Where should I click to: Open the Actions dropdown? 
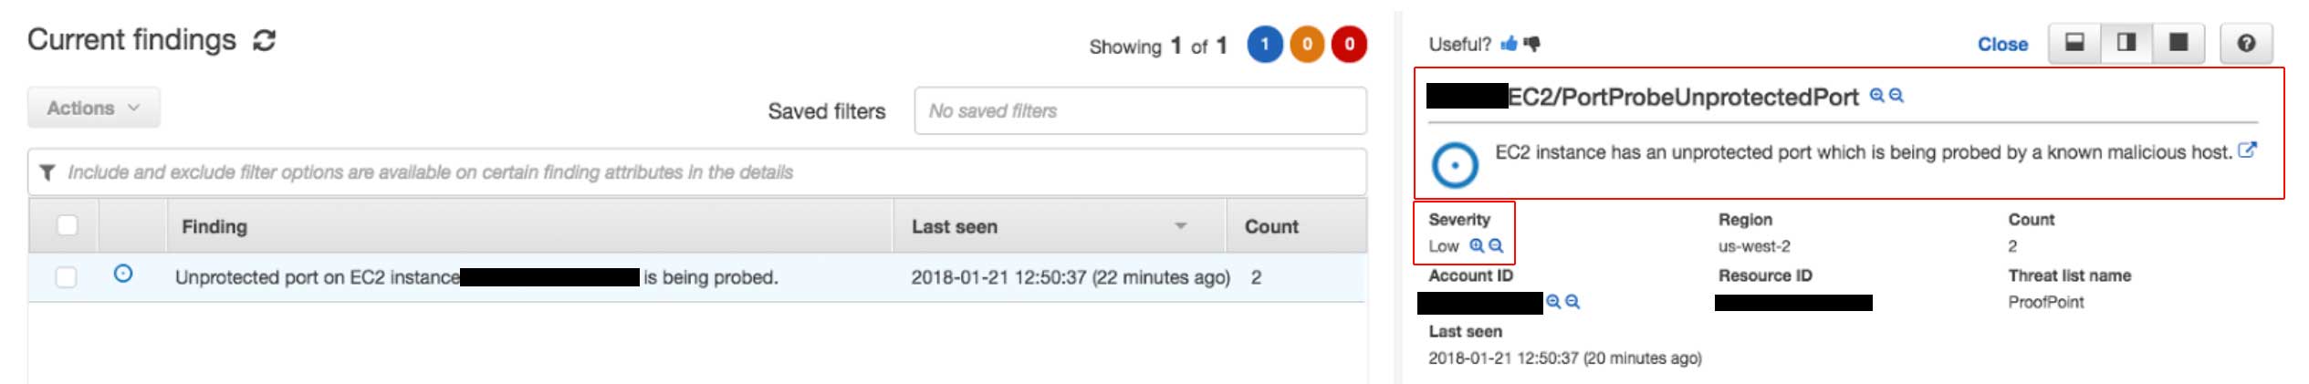point(93,108)
